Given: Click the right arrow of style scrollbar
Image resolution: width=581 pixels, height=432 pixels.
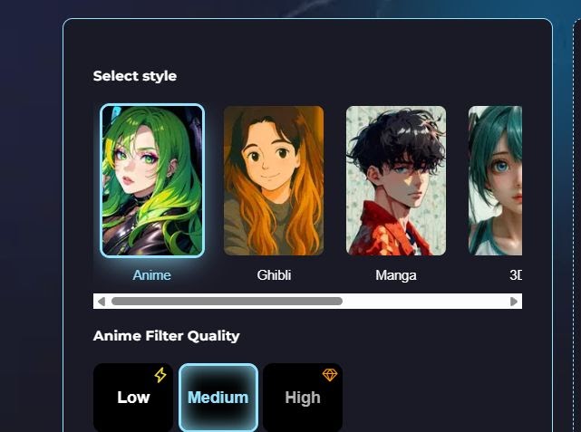Looking at the screenshot, I should tap(514, 302).
